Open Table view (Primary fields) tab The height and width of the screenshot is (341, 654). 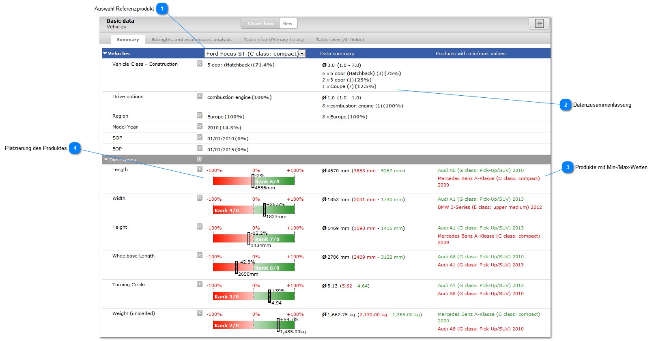[x=274, y=40]
